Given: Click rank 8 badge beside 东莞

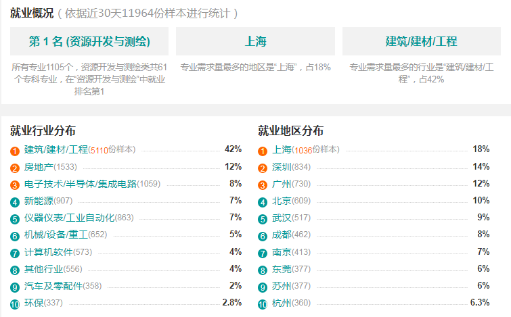Looking at the screenshot, I should 263,270.
